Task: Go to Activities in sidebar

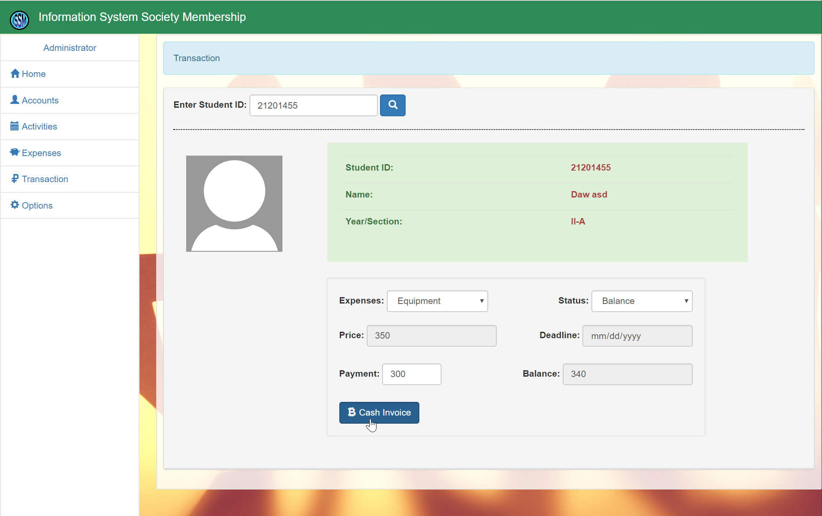Action: (x=70, y=127)
